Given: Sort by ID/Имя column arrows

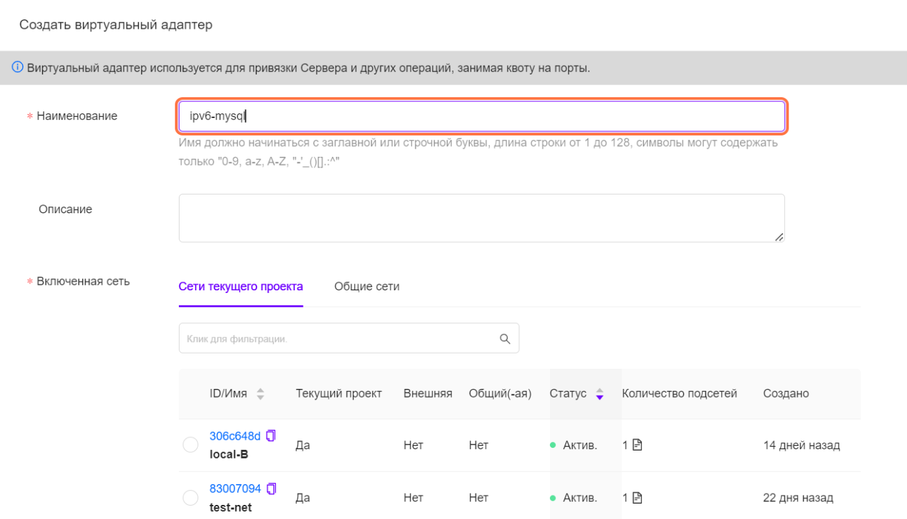Looking at the screenshot, I should tap(261, 394).
